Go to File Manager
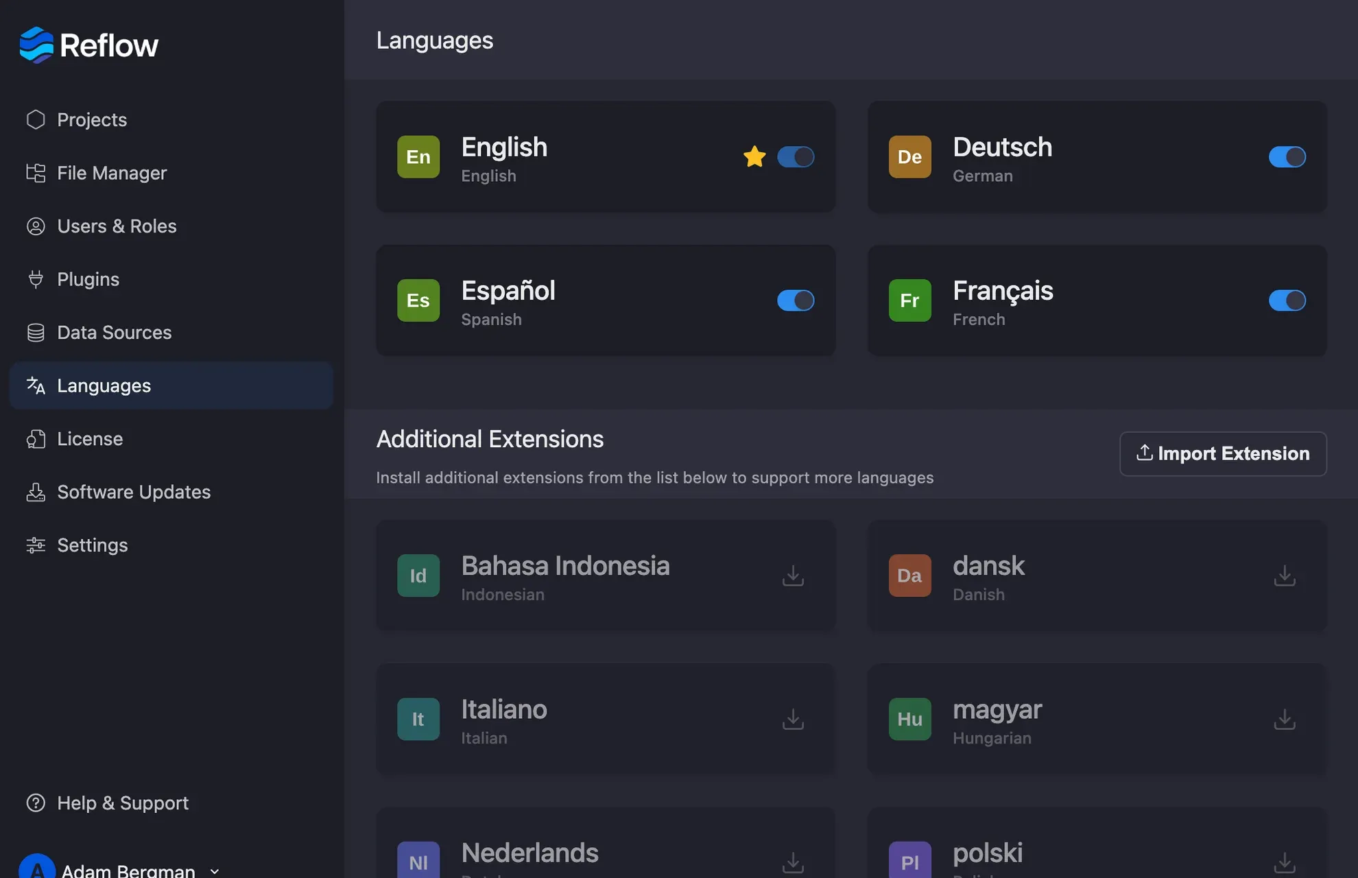The height and width of the screenshot is (878, 1358). (x=171, y=173)
